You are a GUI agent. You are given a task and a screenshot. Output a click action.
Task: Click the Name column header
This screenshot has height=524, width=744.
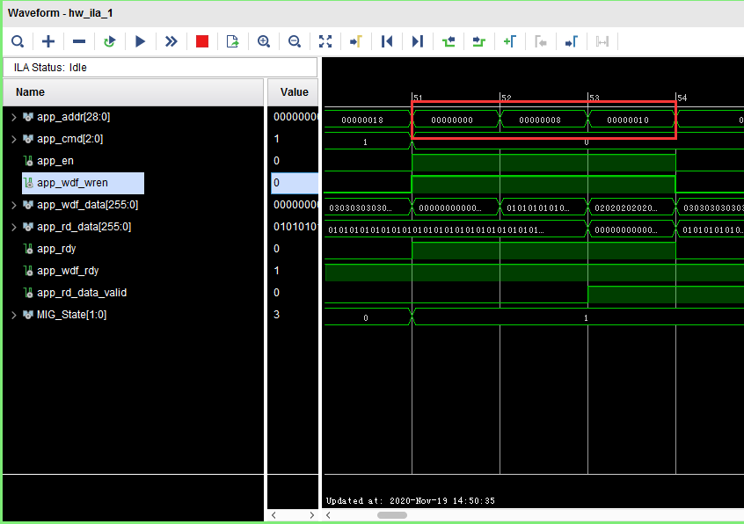(134, 92)
